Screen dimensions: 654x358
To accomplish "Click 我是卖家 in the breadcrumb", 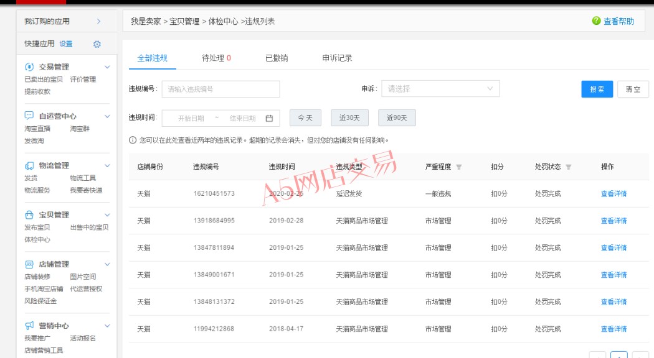I will pyautogui.click(x=146, y=21).
